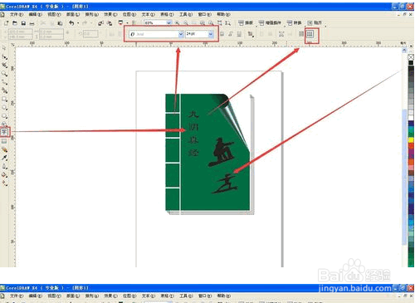The width and height of the screenshot is (415, 303).
Task: Click the Import icon
Action: (100, 23)
